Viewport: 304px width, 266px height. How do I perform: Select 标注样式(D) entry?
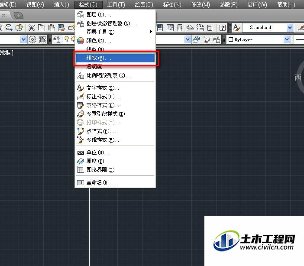115,97
